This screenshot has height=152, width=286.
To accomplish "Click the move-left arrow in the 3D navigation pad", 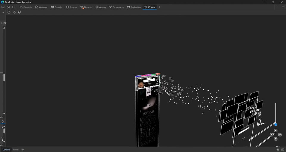I will (272, 135).
